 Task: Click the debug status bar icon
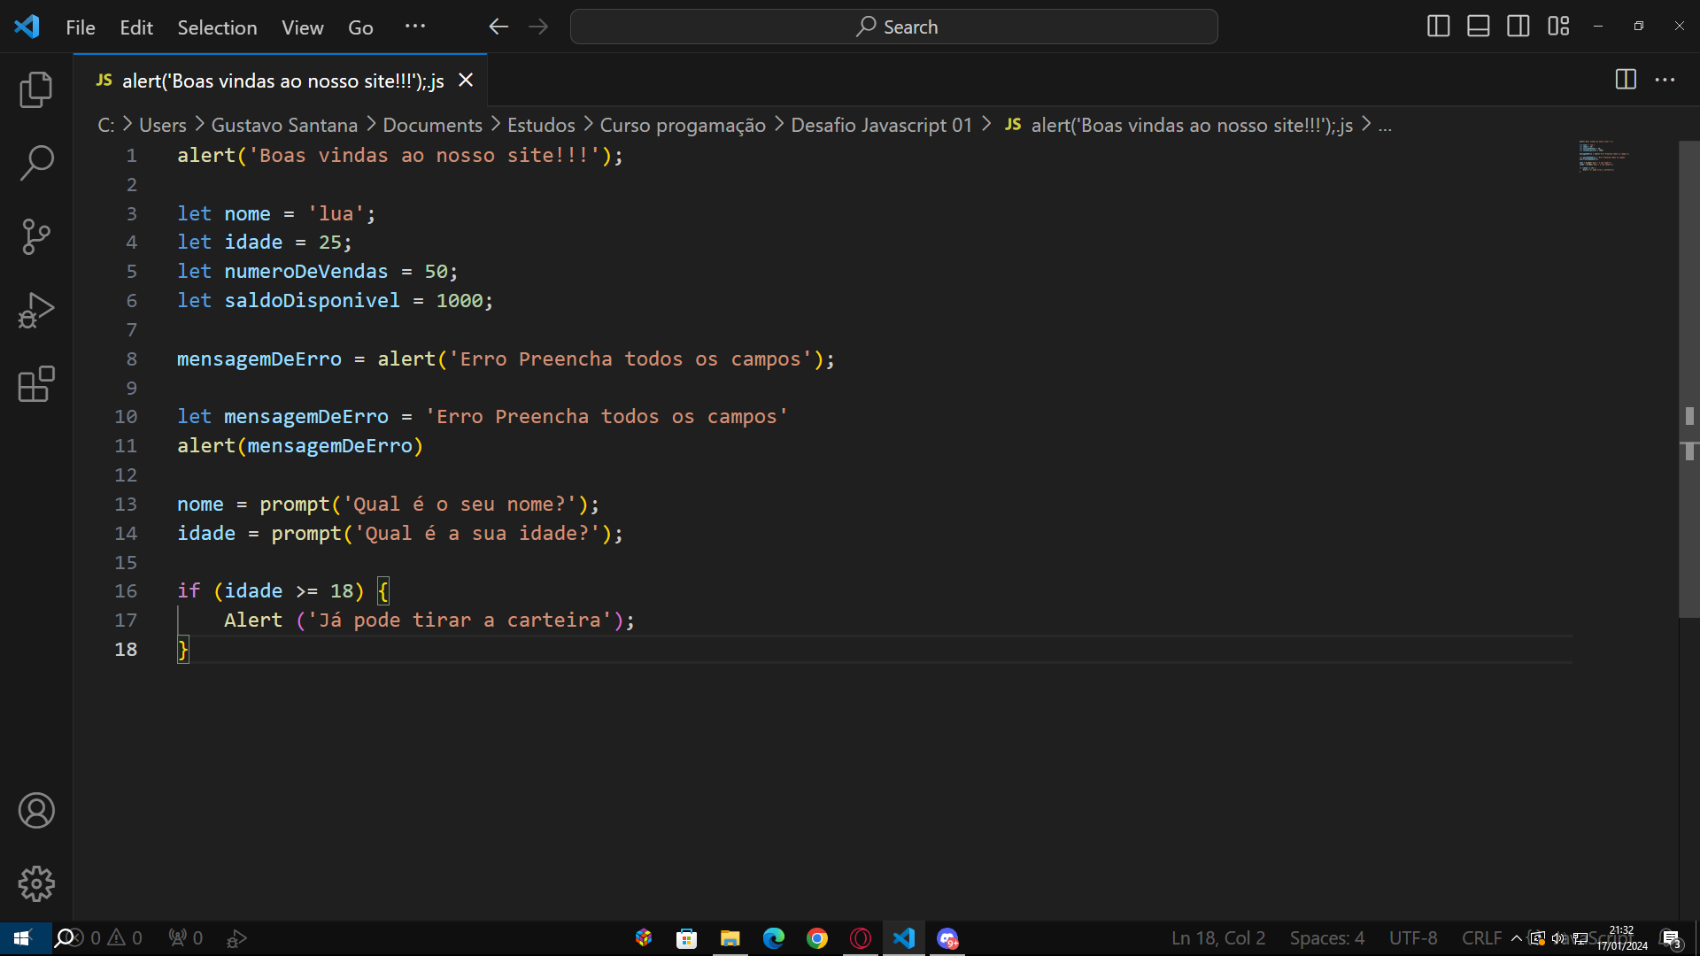(x=236, y=938)
